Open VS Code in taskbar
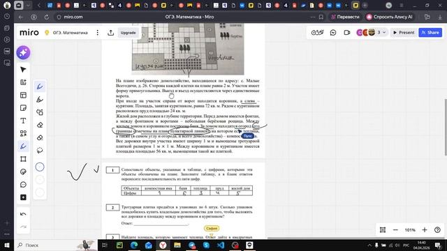 221,245
